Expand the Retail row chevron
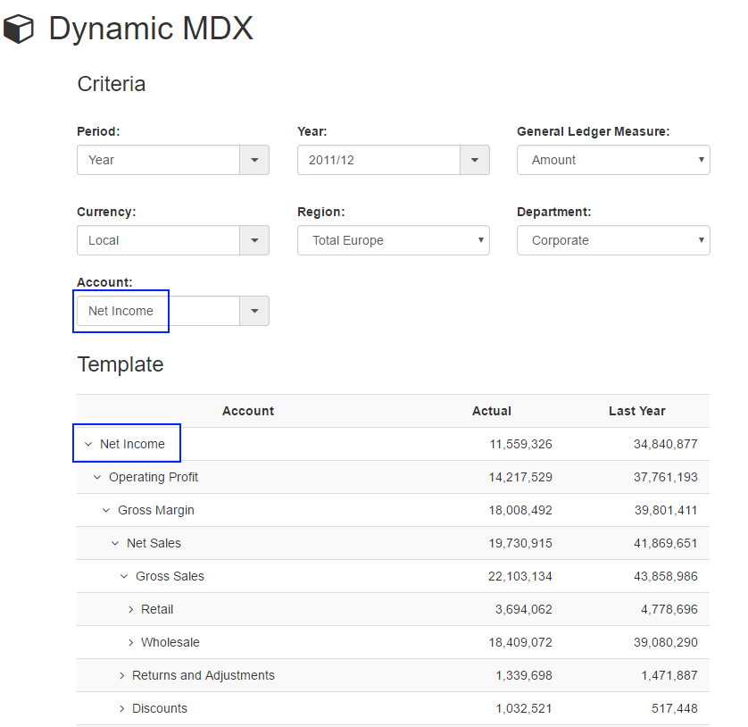Image resolution: width=748 pixels, height=727 pixels. pos(131,609)
